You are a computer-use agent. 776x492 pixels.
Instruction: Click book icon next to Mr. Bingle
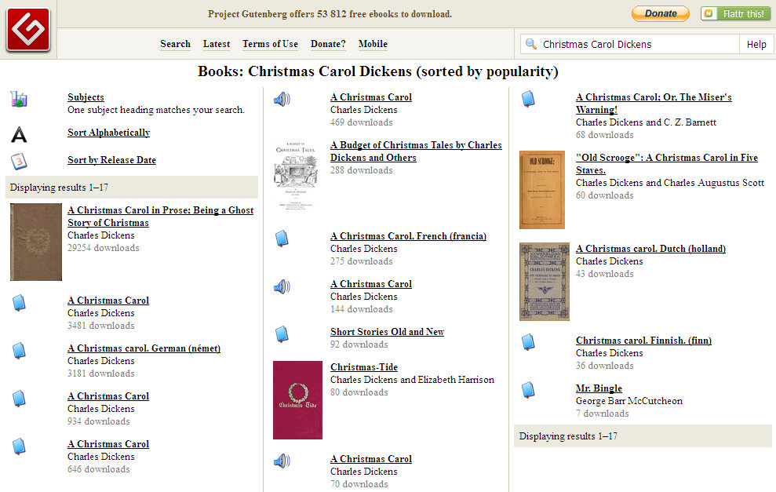click(528, 390)
